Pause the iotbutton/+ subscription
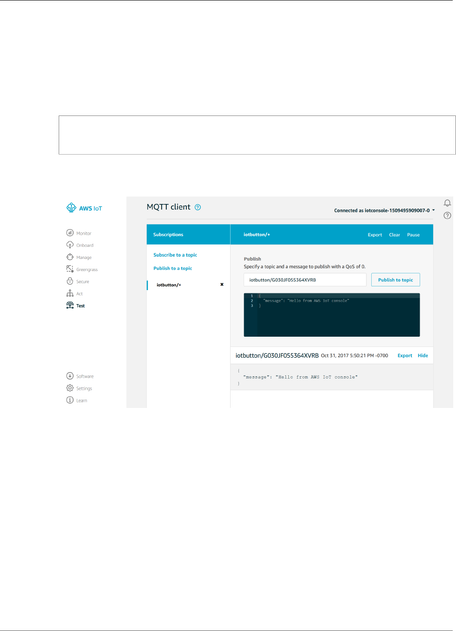 [414, 235]
